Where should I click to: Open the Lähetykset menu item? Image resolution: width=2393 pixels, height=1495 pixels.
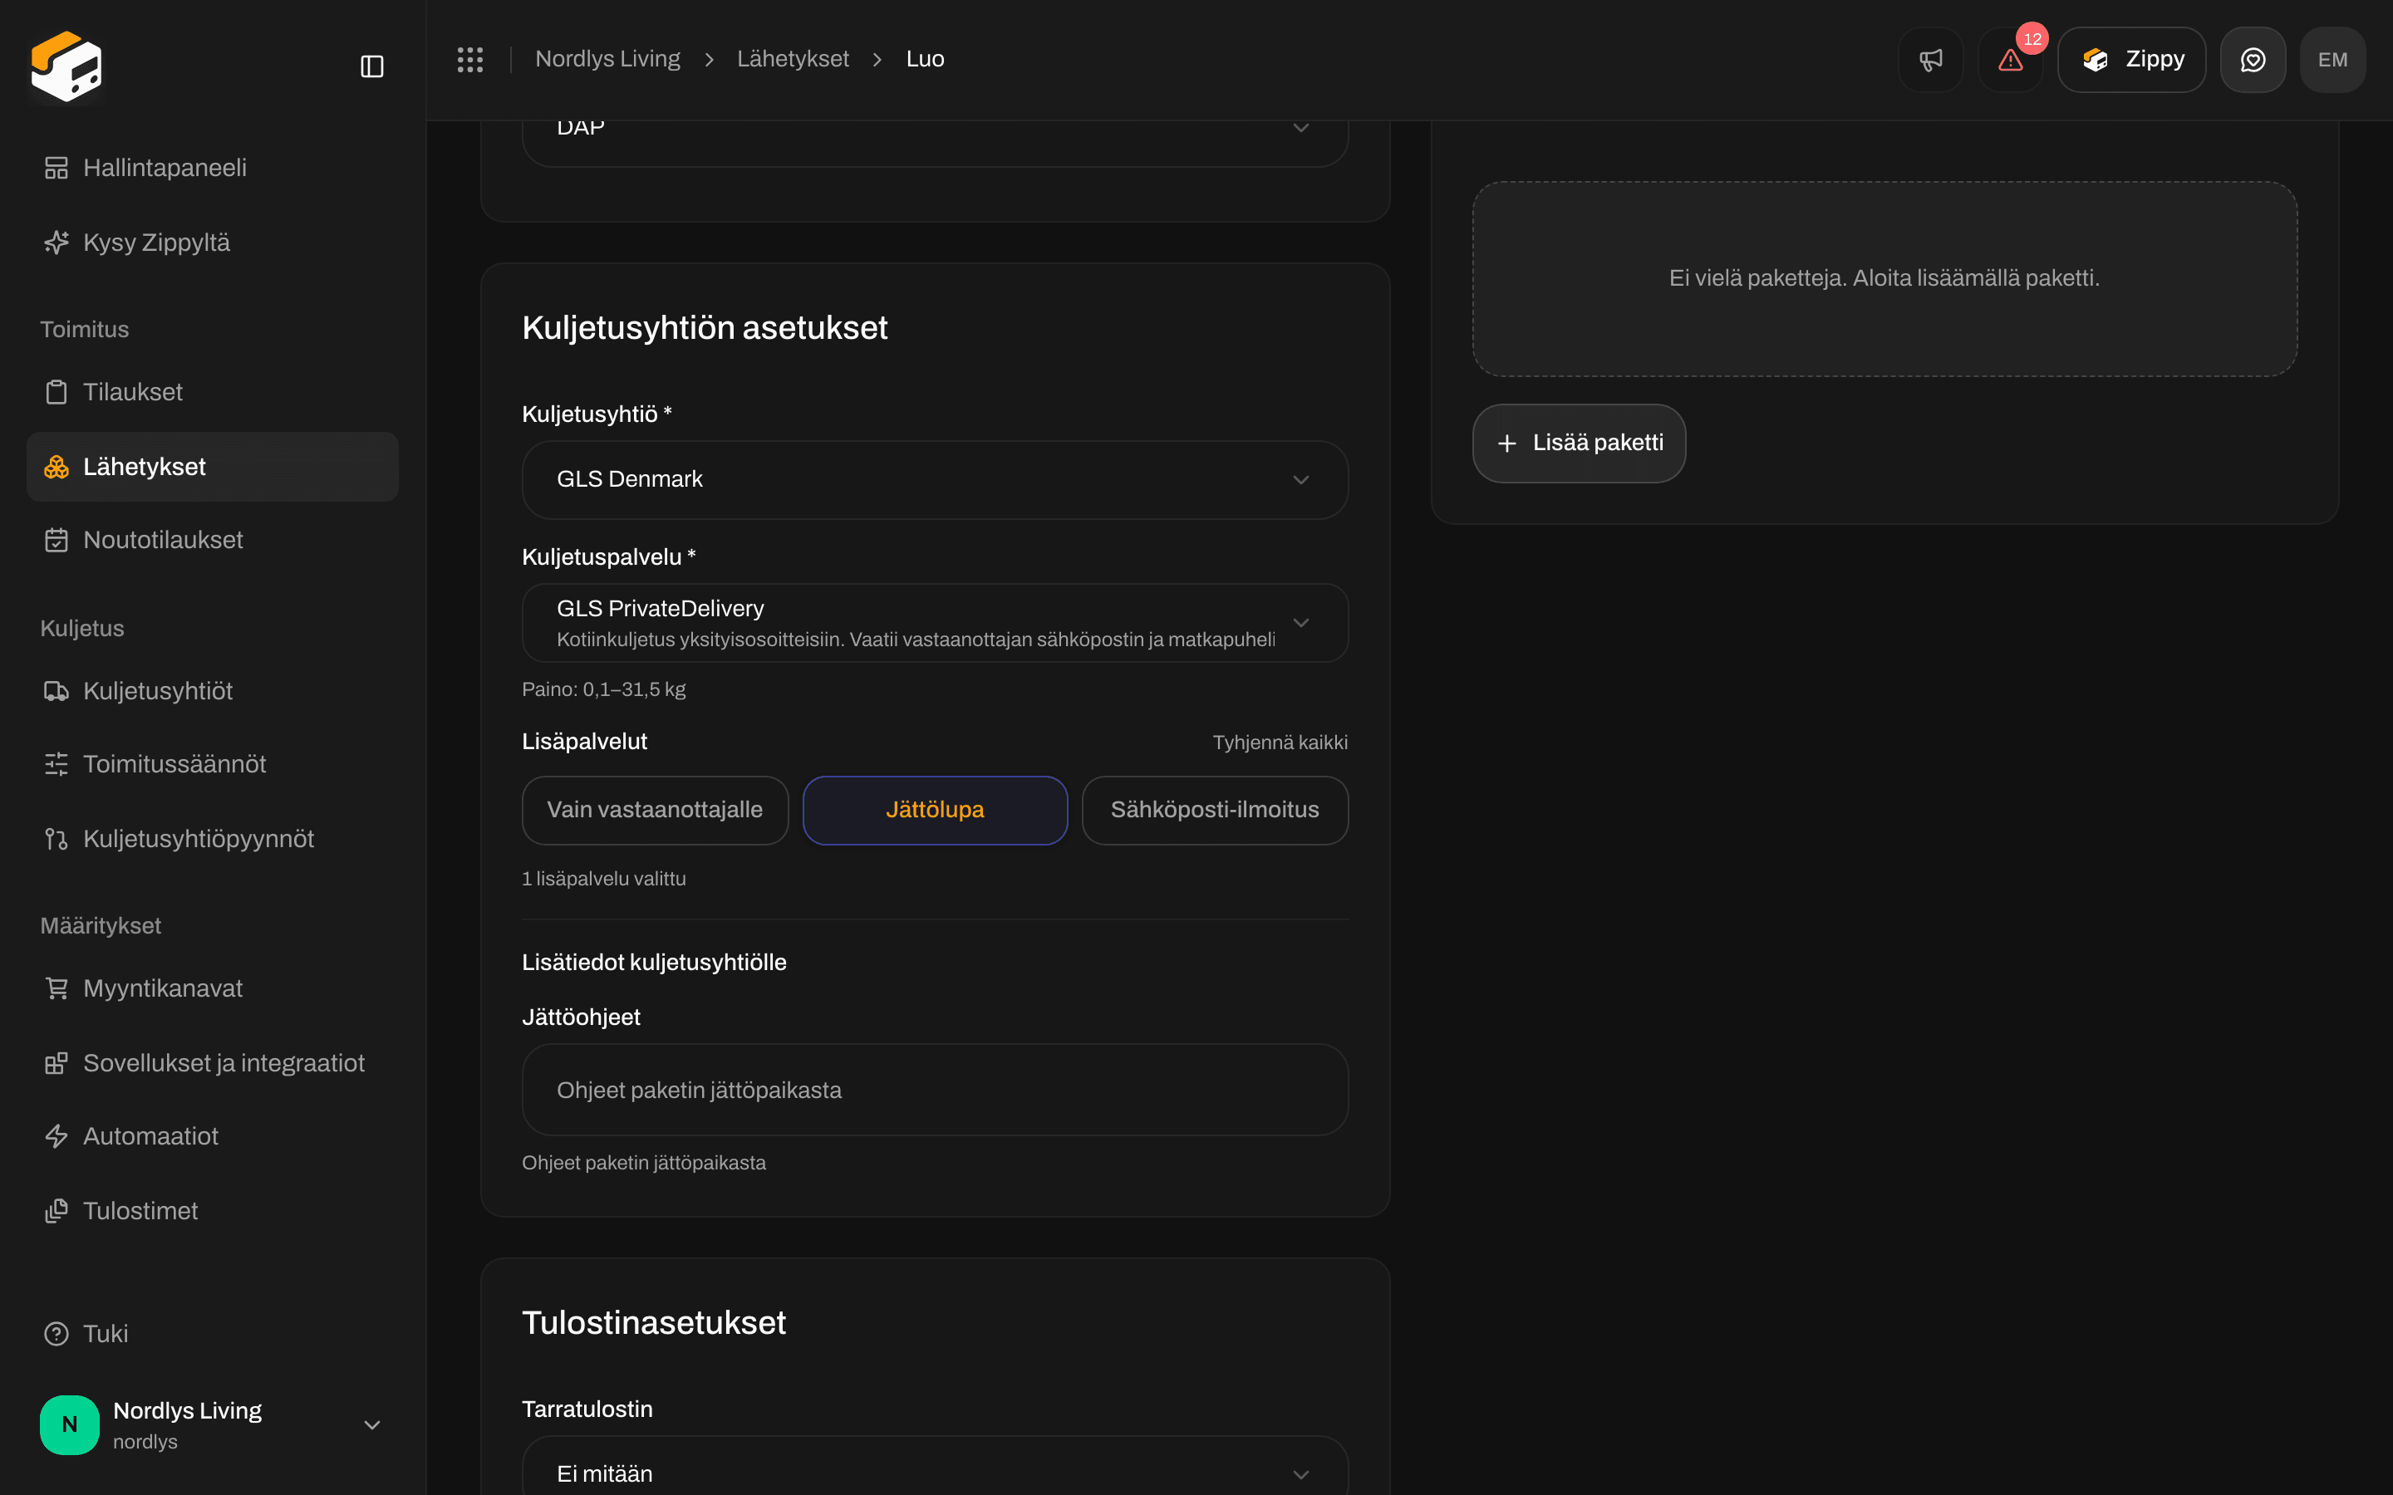click(x=213, y=467)
